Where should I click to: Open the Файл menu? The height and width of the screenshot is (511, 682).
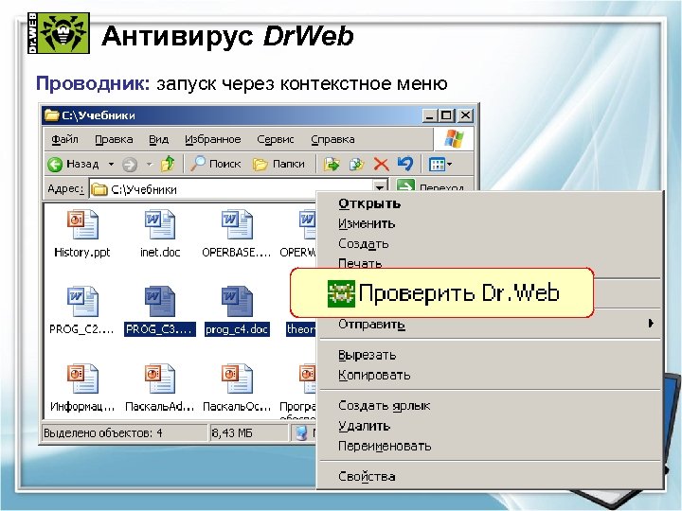click(64, 139)
